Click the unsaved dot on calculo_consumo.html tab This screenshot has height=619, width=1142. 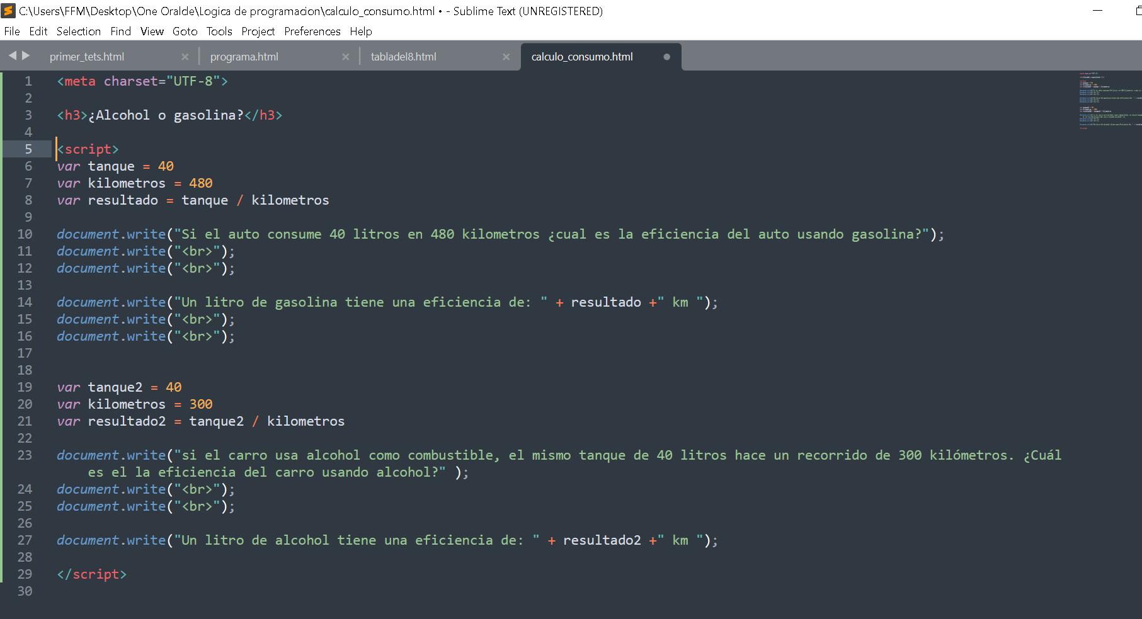(x=666, y=57)
